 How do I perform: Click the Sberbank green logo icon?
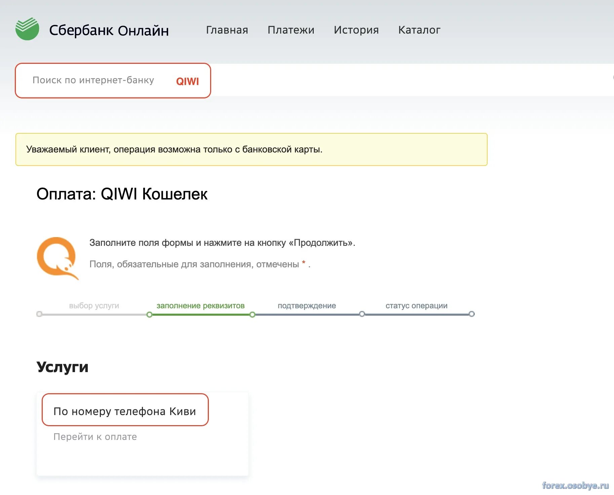click(27, 29)
